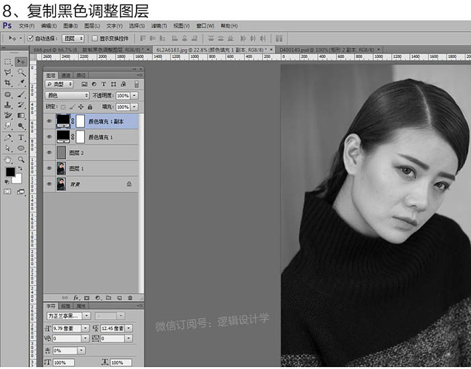Select the Lasso tool
This screenshot has height=369, width=471.
[x=8, y=73]
